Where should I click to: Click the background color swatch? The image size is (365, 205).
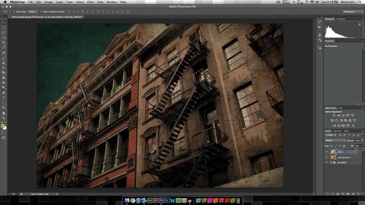(x=5, y=128)
